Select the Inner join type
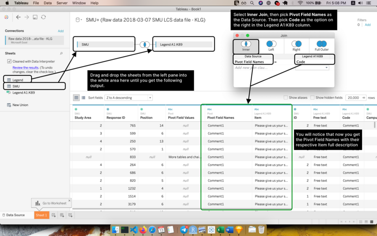 point(246,46)
